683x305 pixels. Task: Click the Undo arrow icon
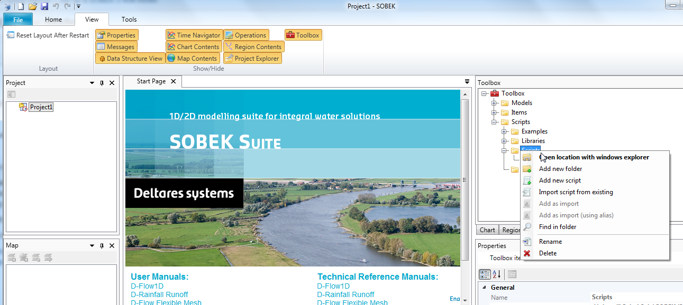pos(56,6)
